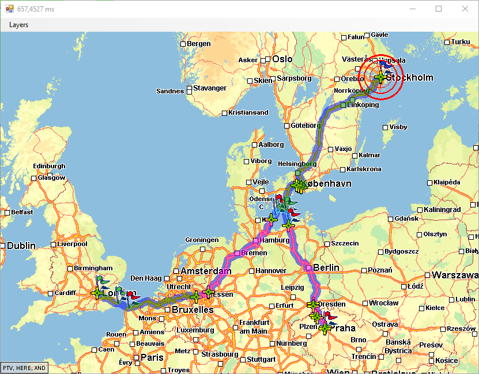Select the Stockholm waypoint cross marker
The width and height of the screenshot is (479, 374).
point(380,77)
